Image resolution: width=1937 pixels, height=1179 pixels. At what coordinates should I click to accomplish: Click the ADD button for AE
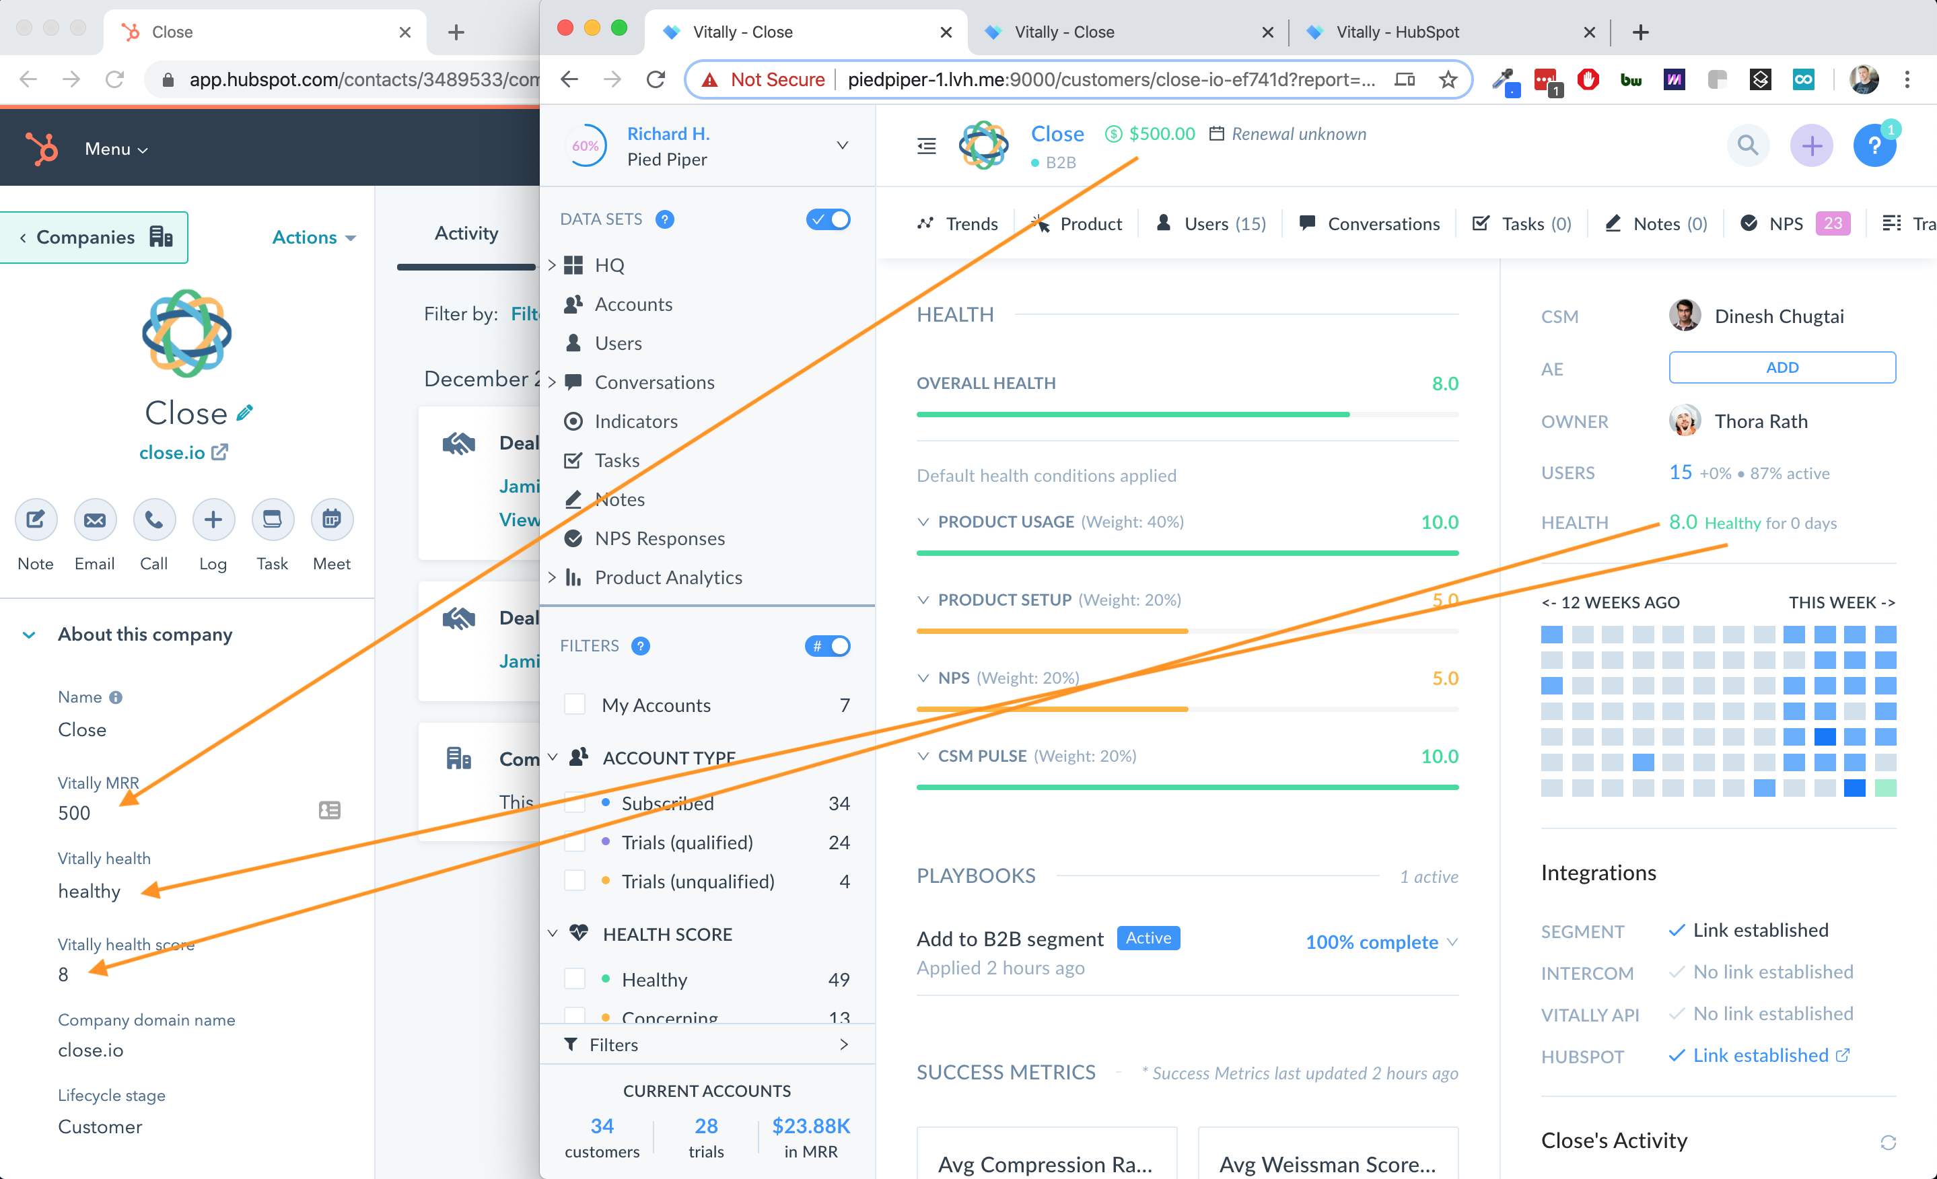(1782, 367)
